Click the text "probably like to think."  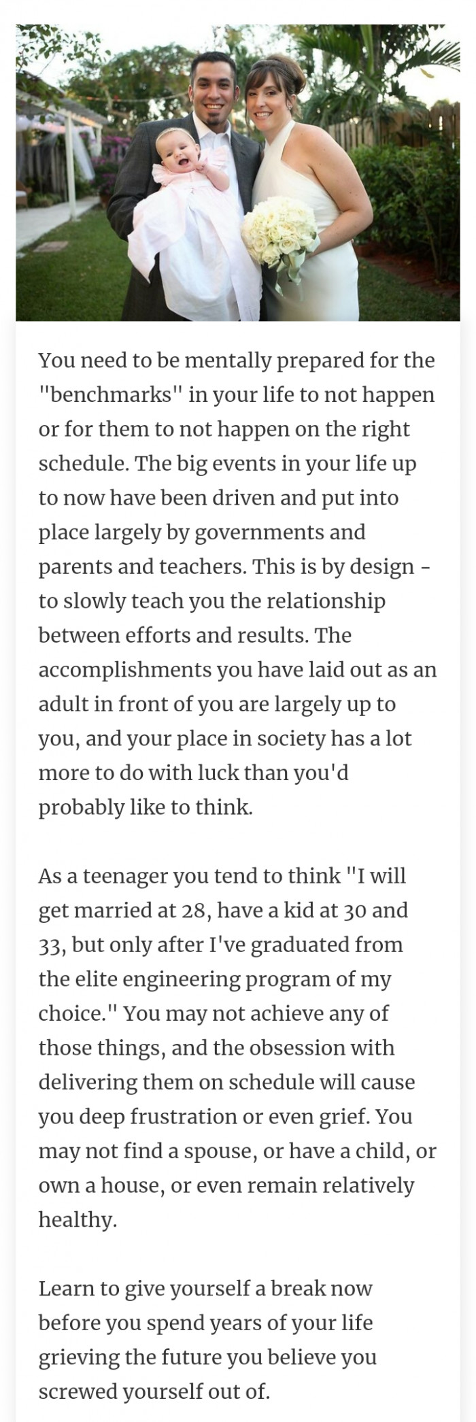(x=146, y=807)
